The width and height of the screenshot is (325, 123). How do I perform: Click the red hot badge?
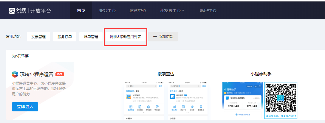pos(60,74)
